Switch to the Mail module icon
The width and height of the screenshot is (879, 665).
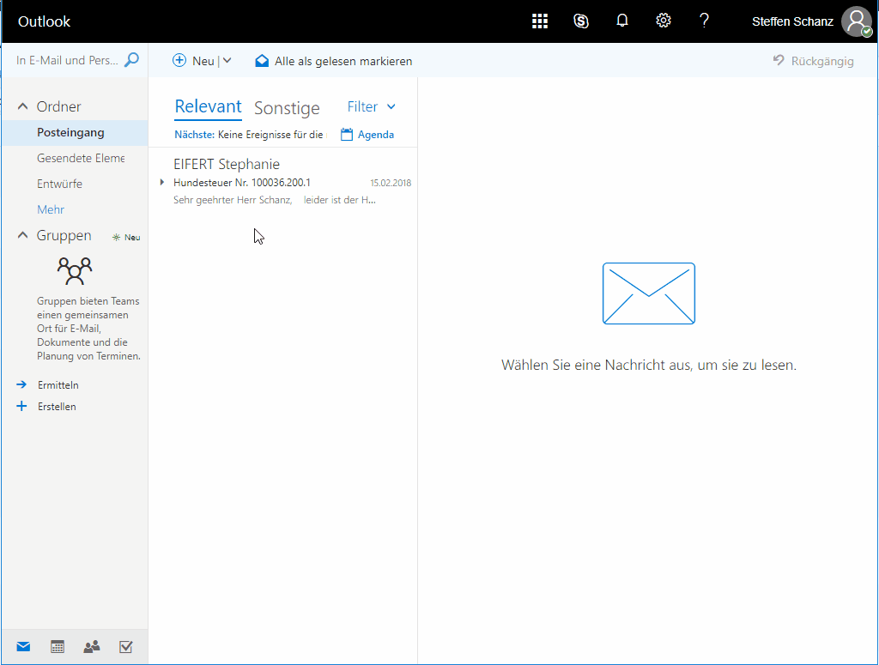(x=23, y=647)
